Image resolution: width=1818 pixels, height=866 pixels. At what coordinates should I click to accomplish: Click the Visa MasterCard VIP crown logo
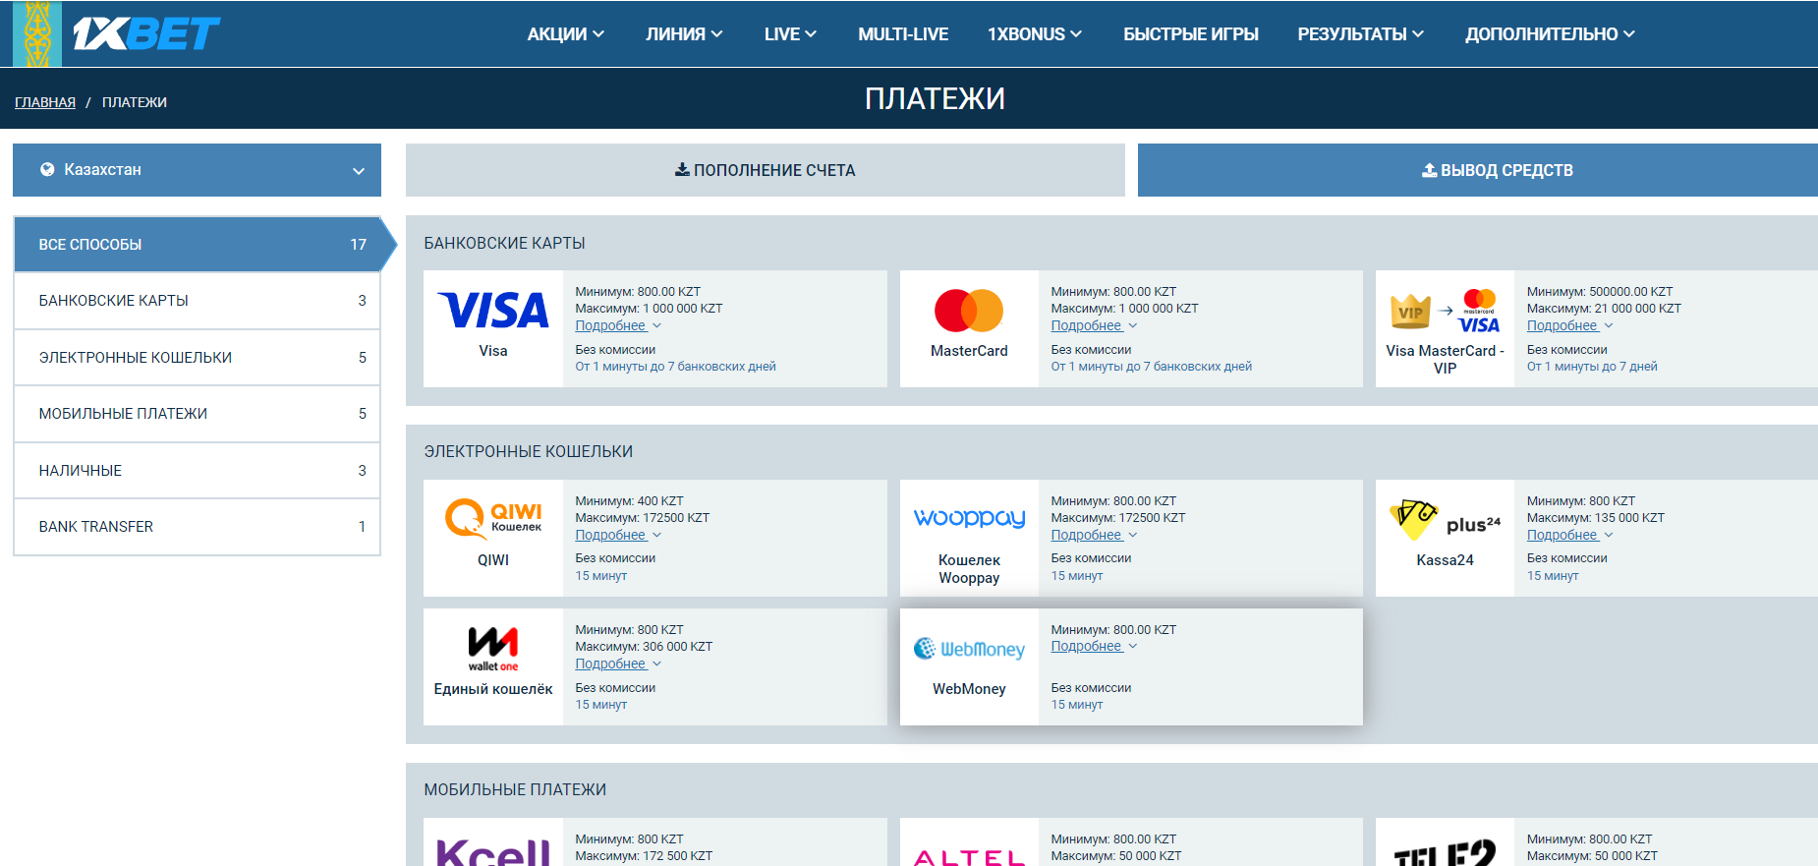pos(1445,313)
